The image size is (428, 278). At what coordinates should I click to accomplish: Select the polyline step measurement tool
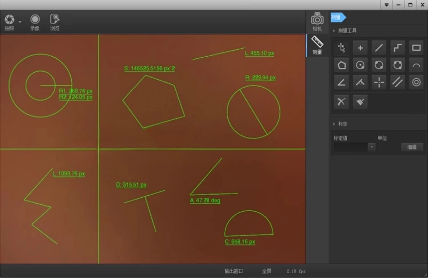[397, 48]
